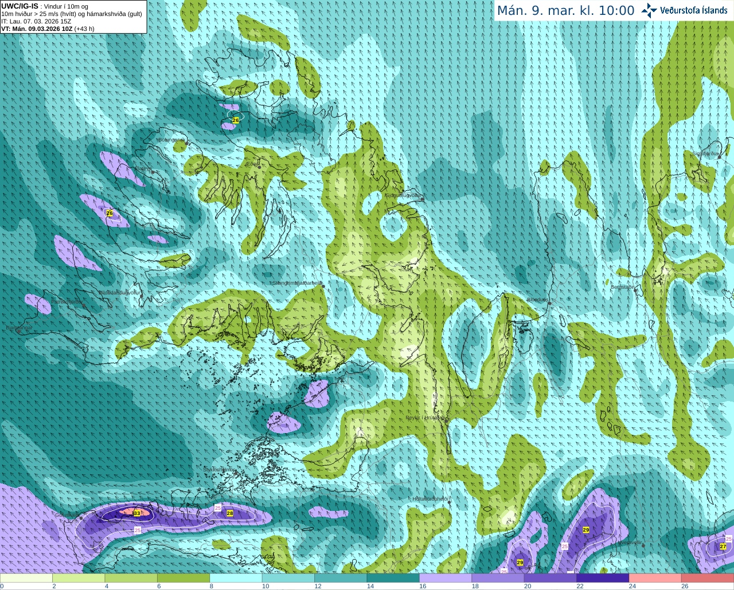The image size is (734, 590).
Task: Click the 4–6 m/s green legend swatch
Action: [x=131, y=578]
